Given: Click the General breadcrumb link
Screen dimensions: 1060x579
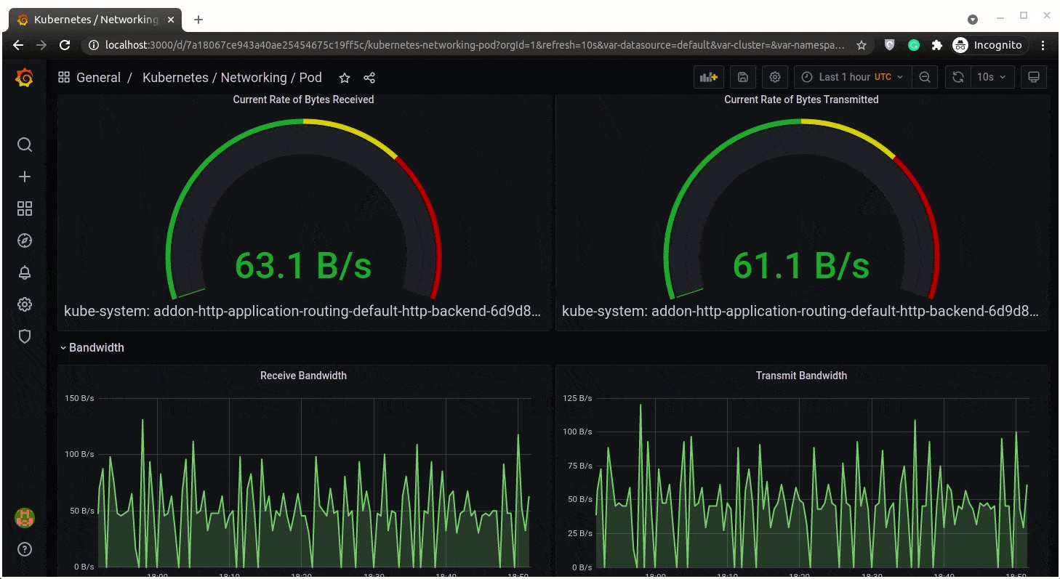Looking at the screenshot, I should [x=98, y=77].
